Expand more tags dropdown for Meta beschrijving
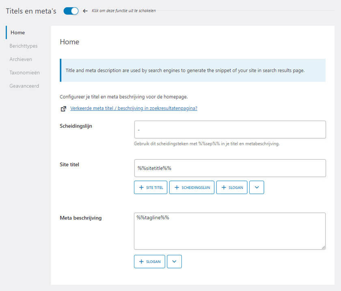Image resolution: width=341 pixels, height=291 pixels. (x=174, y=262)
